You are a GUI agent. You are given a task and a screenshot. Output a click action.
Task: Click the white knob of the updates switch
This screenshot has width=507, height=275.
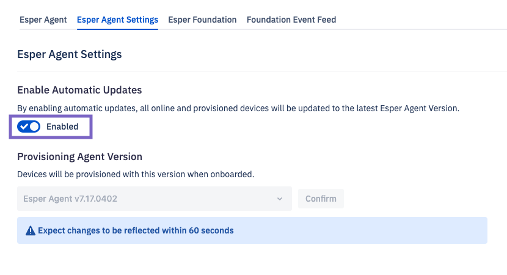tap(34, 127)
